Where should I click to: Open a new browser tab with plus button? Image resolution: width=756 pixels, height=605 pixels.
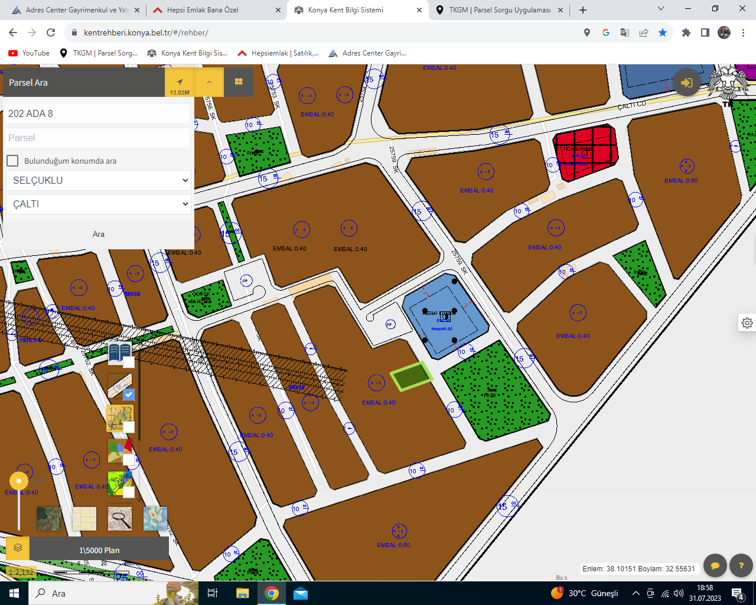click(583, 10)
